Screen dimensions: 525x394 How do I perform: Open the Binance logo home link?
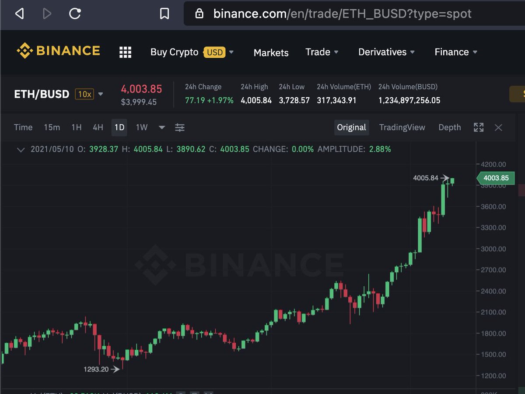pos(58,51)
